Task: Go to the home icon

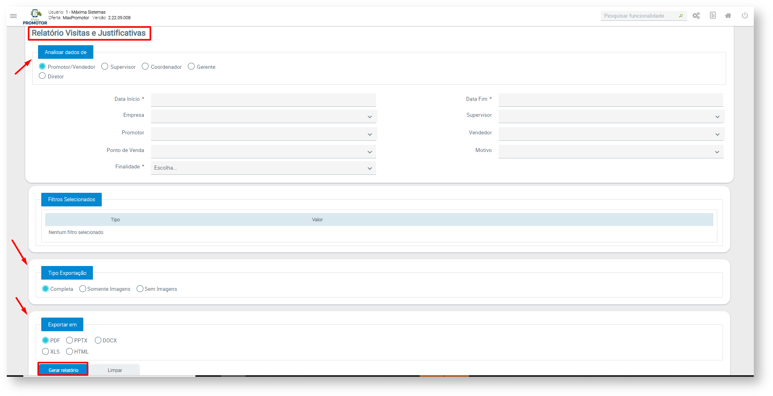Action: [x=728, y=16]
